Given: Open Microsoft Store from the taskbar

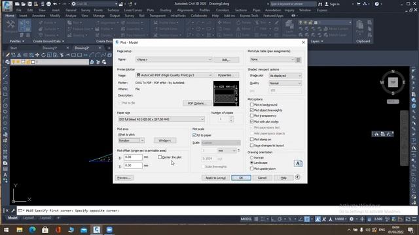Looking at the screenshot, I should [45, 230].
